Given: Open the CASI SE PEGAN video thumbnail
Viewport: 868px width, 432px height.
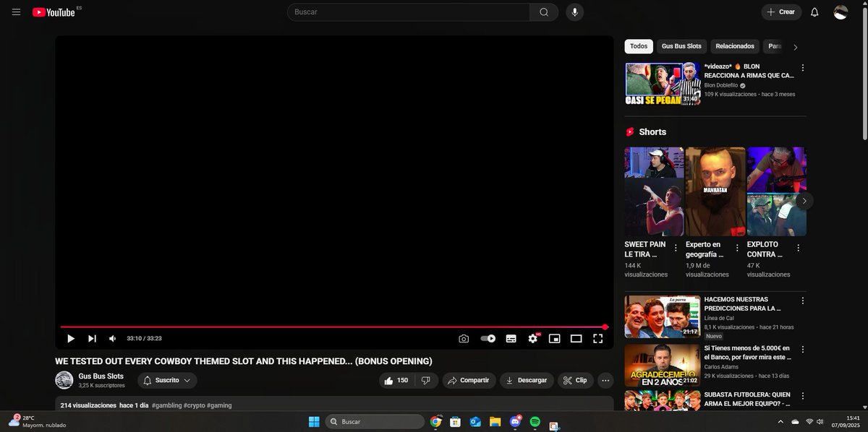Looking at the screenshot, I should (x=663, y=84).
